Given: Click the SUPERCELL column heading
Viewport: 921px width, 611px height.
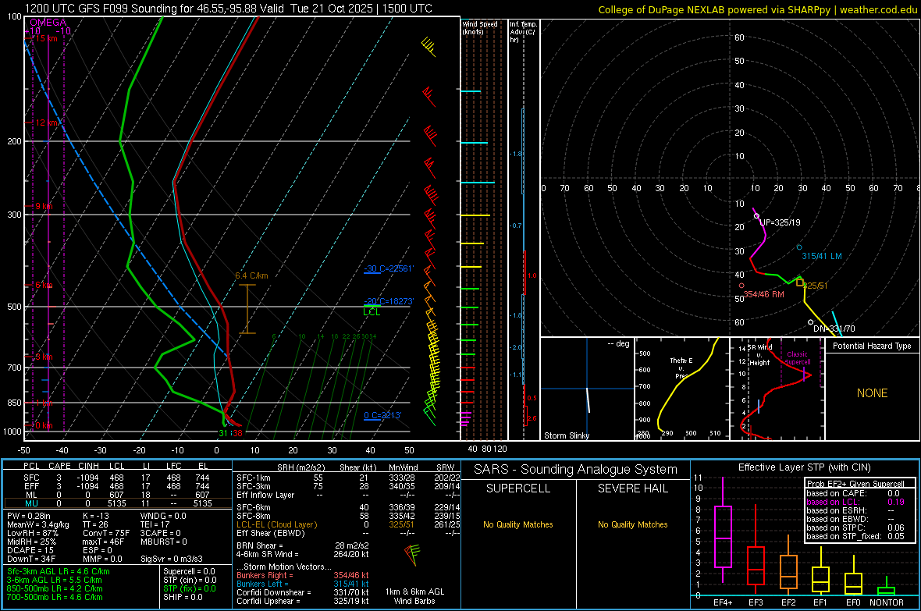Looking at the screenshot, I should click(518, 488).
